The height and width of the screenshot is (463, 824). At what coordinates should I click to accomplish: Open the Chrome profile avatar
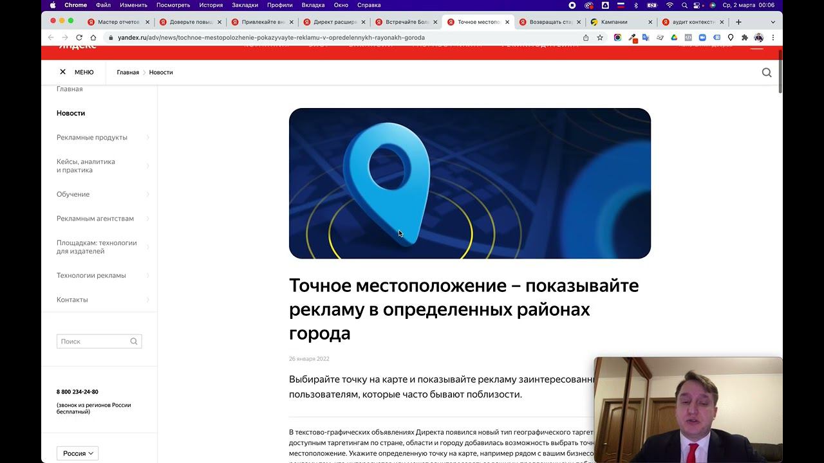click(759, 37)
